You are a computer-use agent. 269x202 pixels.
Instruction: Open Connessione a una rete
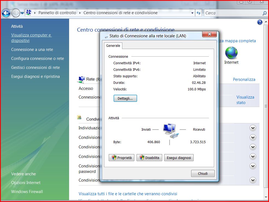[32, 50]
